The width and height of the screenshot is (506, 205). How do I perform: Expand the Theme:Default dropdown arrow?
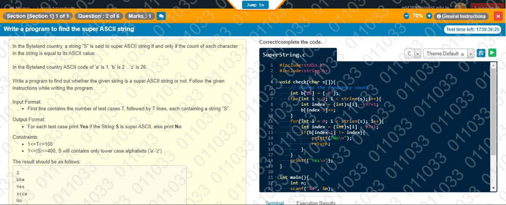pyautogui.click(x=471, y=54)
